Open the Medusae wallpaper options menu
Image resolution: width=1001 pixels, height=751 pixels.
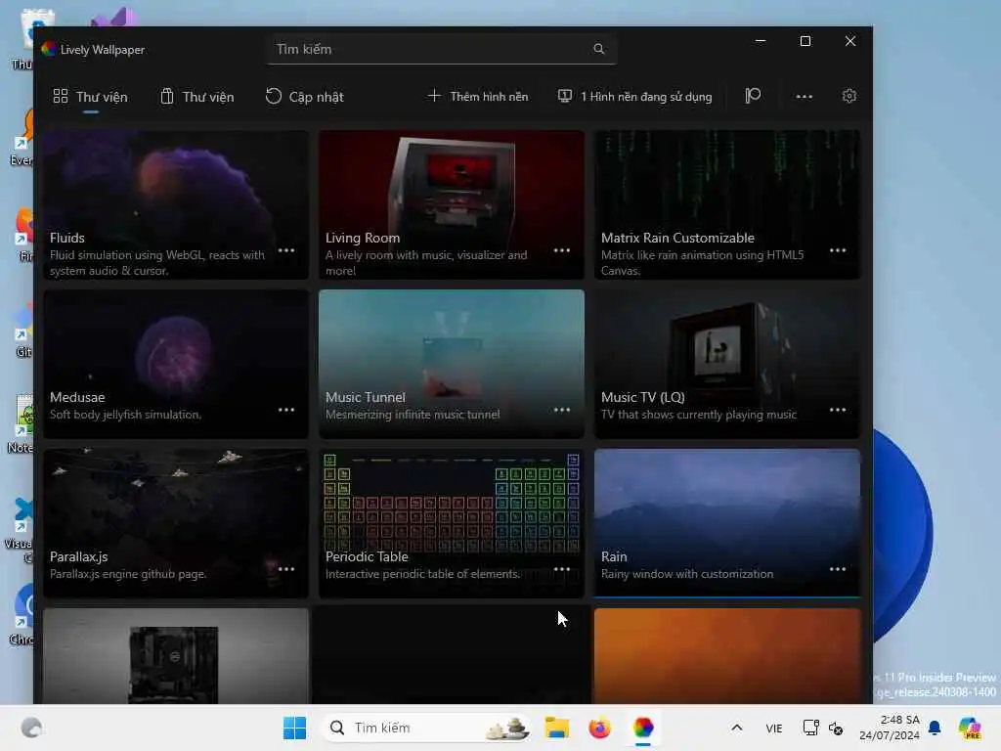click(x=286, y=410)
